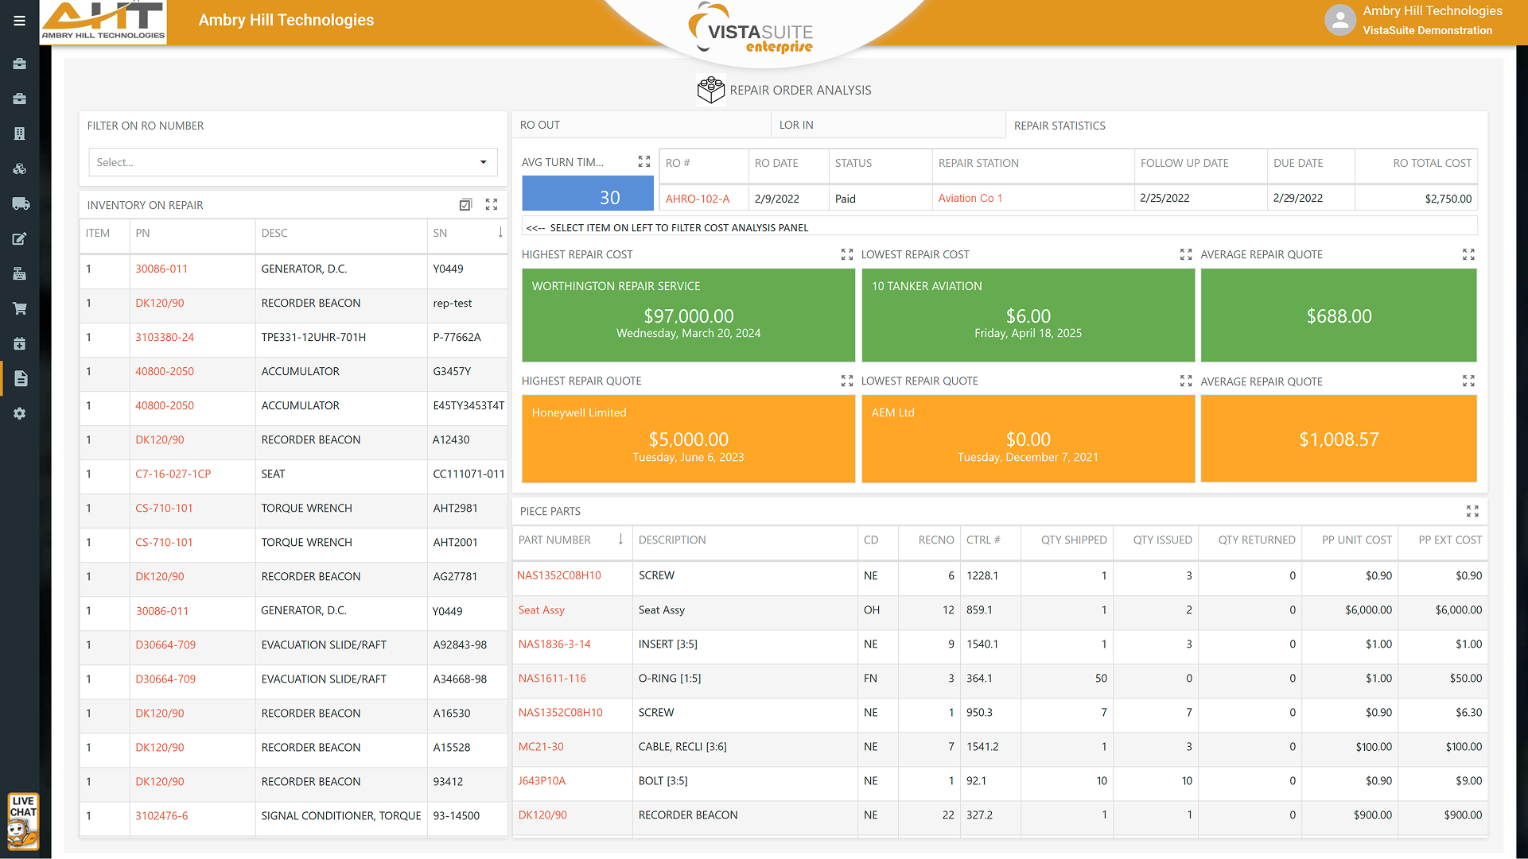Toggle the Inventory On Repair checkbox icon
This screenshot has width=1528, height=859.
coord(465,205)
